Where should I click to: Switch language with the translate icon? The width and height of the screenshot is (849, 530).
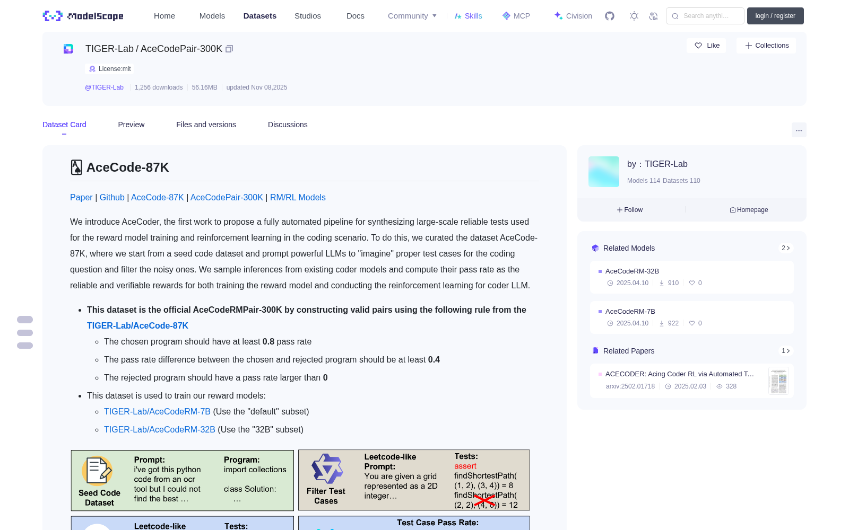tap(653, 16)
